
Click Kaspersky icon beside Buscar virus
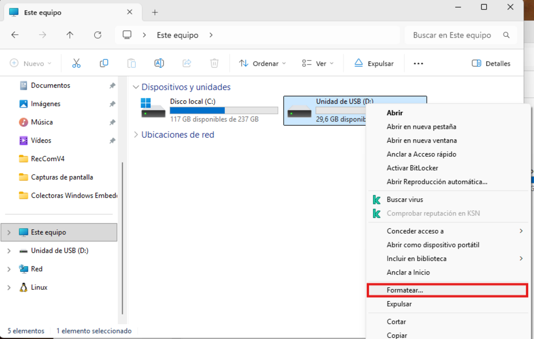coord(376,200)
